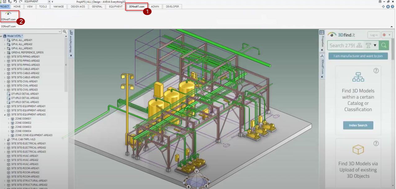Click inside the 3Dfind.it search field
Image resolution: width=396 pixels, height=189 pixels.
tap(342, 45)
